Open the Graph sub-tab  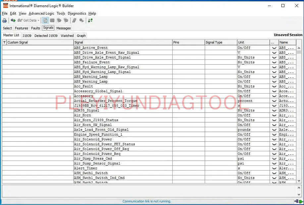click(81, 36)
